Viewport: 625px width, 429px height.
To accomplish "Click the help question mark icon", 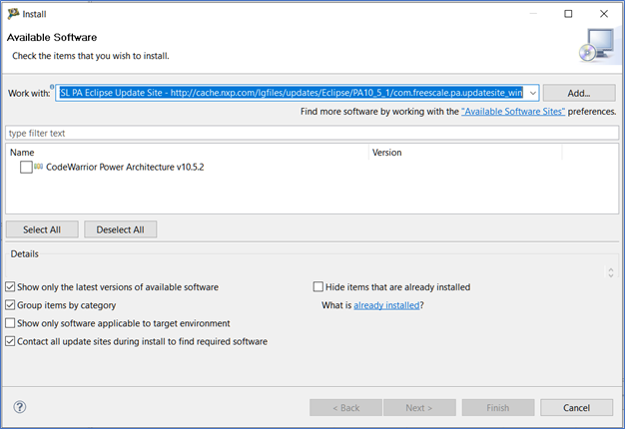I will pos(20,407).
